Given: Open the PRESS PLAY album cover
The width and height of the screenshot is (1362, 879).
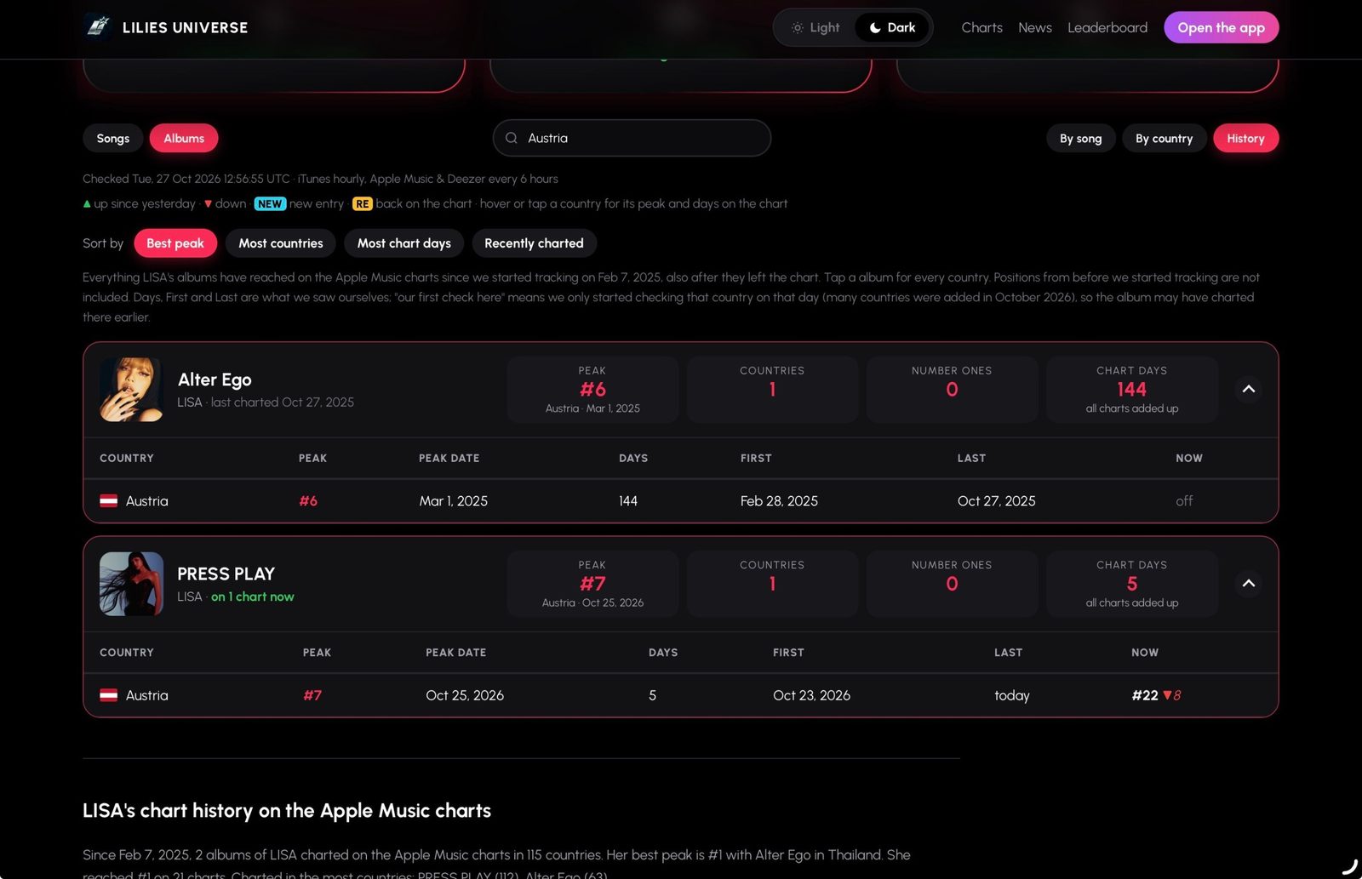Looking at the screenshot, I should [x=131, y=584].
